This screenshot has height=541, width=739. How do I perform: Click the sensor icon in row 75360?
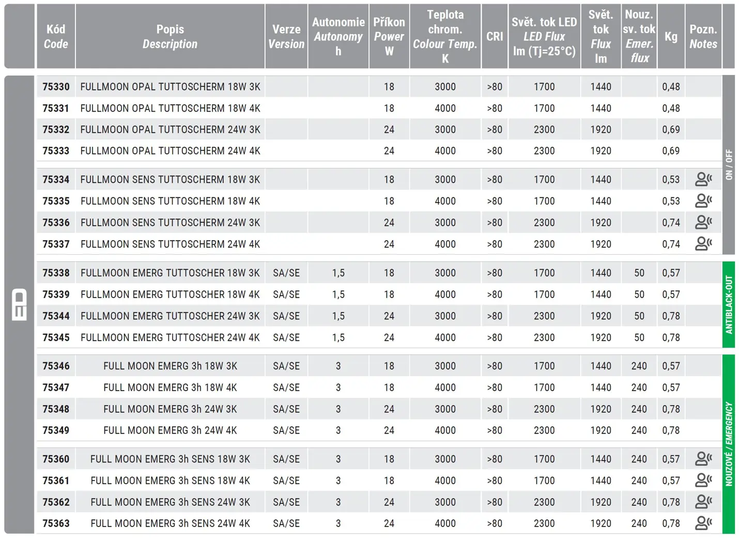click(x=703, y=459)
